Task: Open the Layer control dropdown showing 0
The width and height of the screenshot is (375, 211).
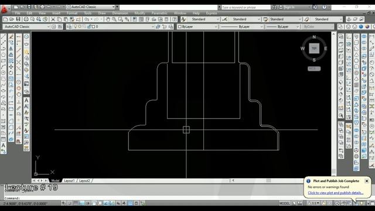Action: [x=111, y=26]
